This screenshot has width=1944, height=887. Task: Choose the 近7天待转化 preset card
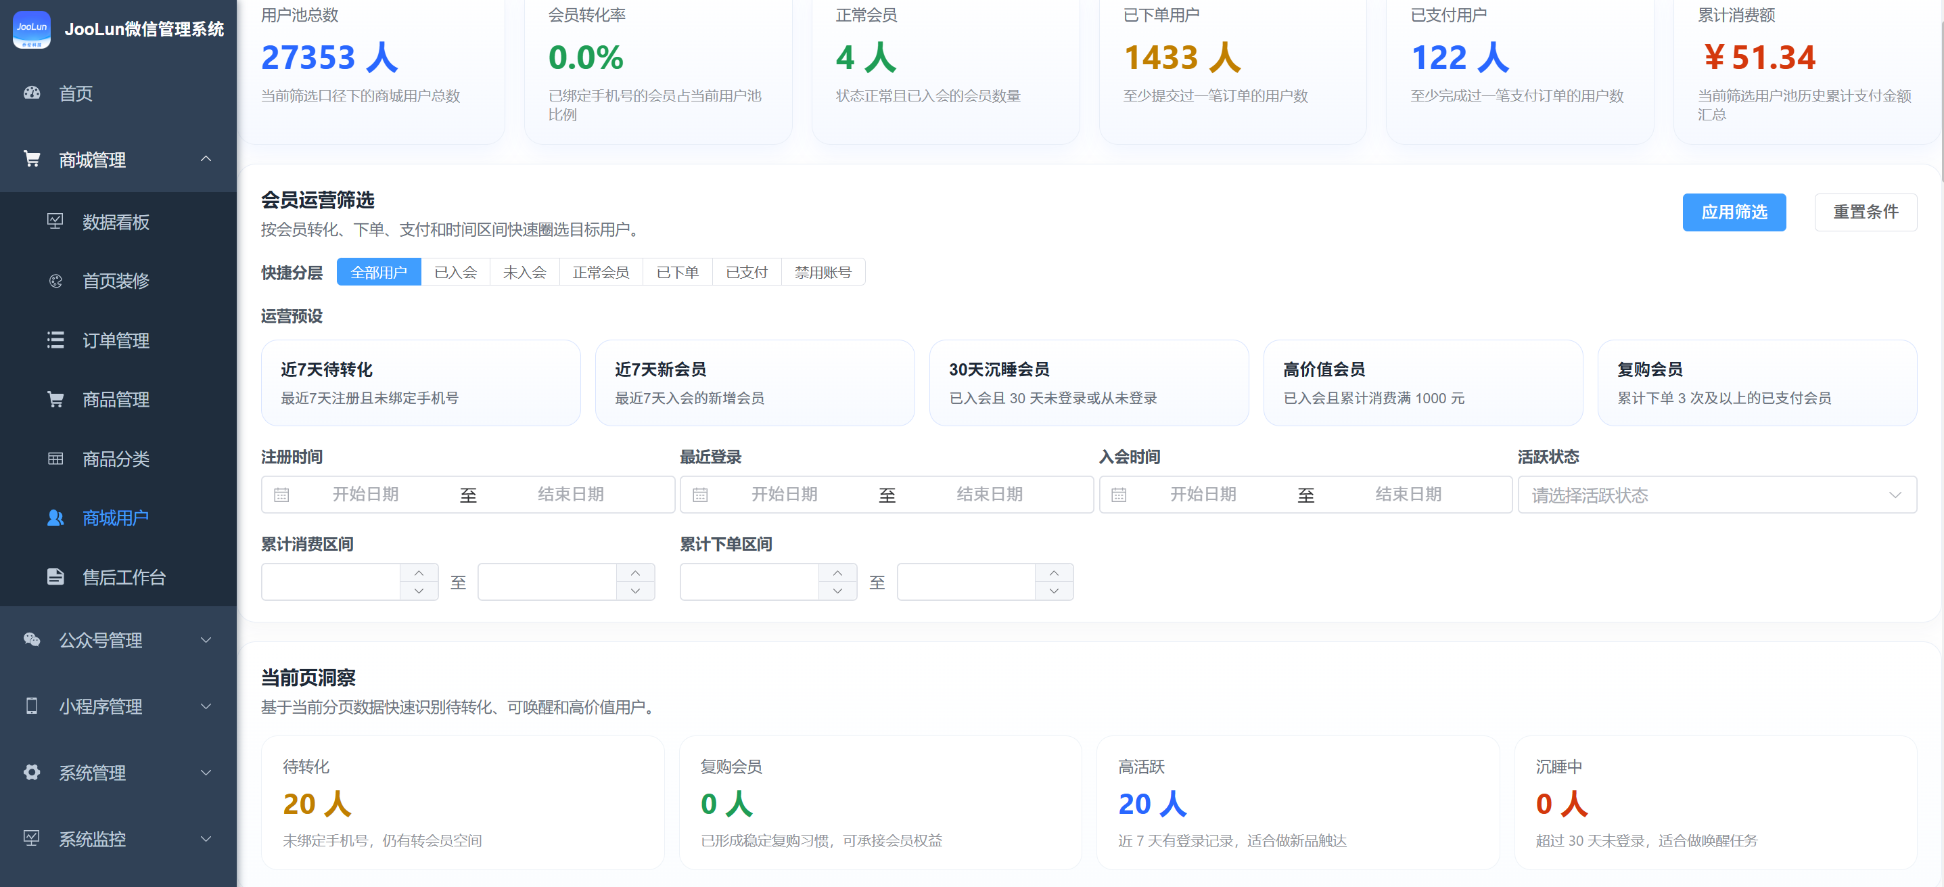(420, 383)
